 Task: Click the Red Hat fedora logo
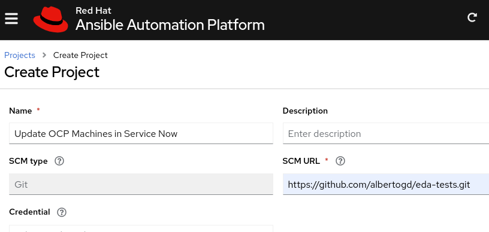pyautogui.click(x=51, y=20)
